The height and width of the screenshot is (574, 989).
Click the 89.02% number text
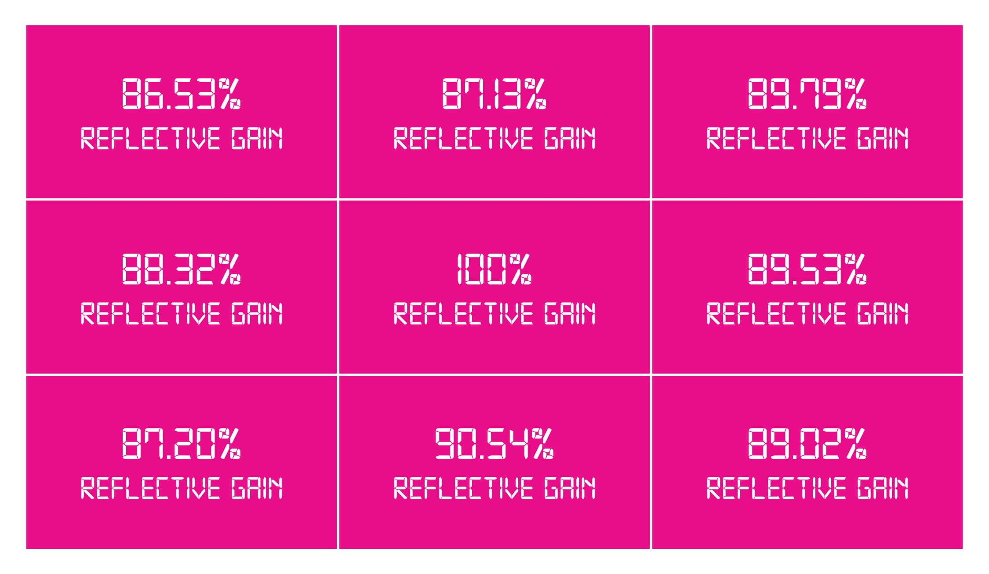pos(807,444)
